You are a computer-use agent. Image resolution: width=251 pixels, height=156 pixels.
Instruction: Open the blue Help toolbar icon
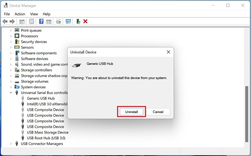point(41,21)
